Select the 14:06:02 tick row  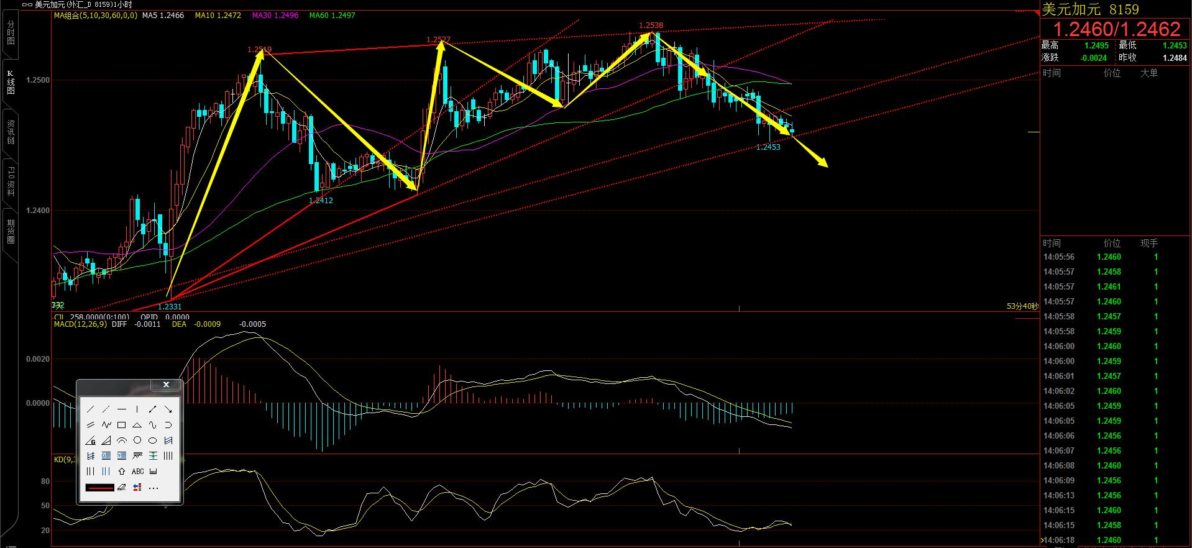tap(1115, 391)
